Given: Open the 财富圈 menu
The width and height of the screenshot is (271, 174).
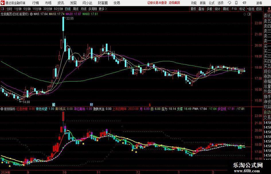Looking at the screenshot, I should coord(103,3).
